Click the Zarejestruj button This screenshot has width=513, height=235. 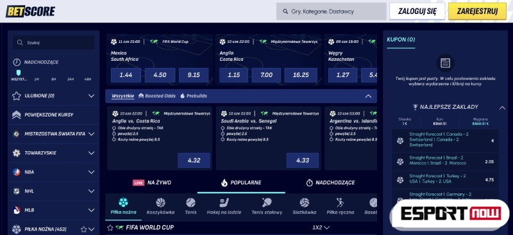pos(477,12)
